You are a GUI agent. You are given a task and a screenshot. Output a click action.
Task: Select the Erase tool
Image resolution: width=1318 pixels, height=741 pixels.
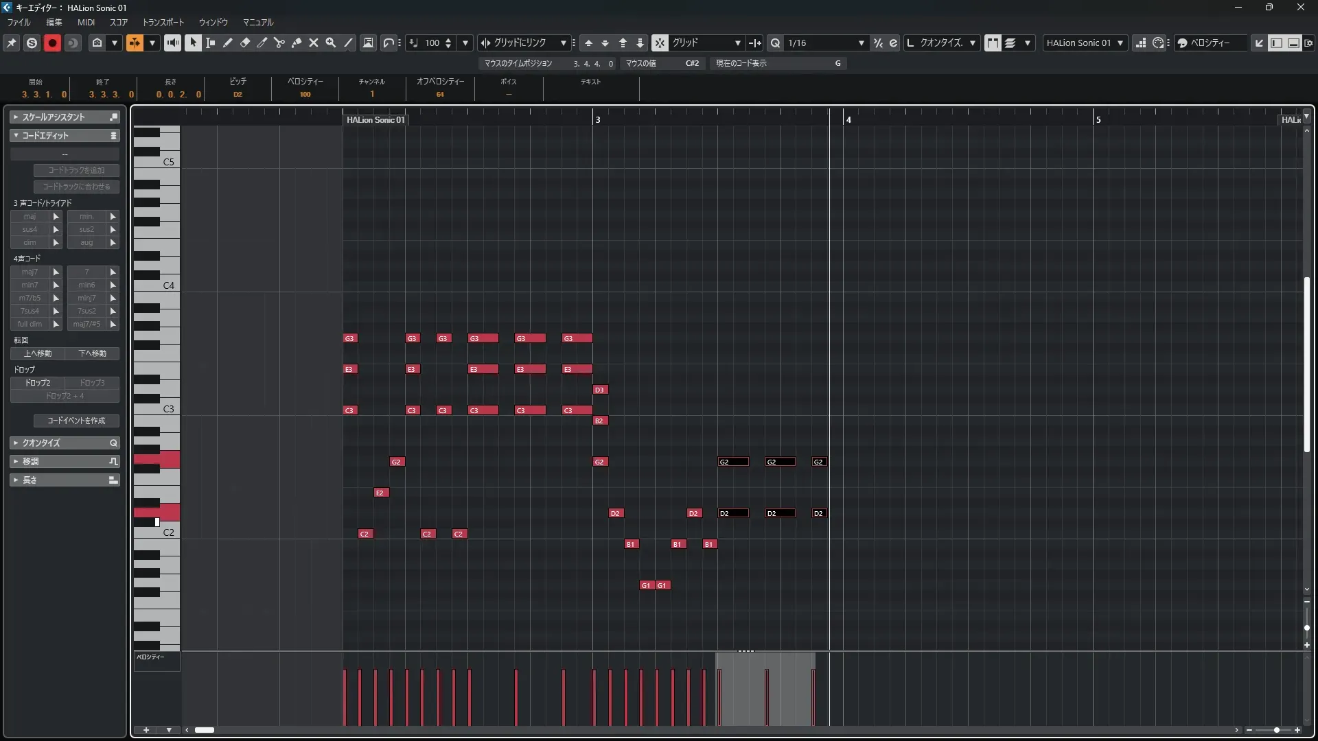(245, 43)
